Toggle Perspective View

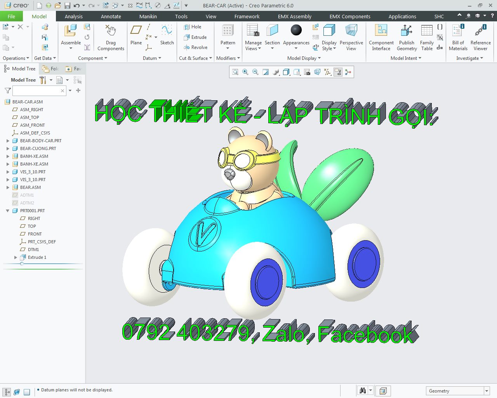[x=351, y=31]
